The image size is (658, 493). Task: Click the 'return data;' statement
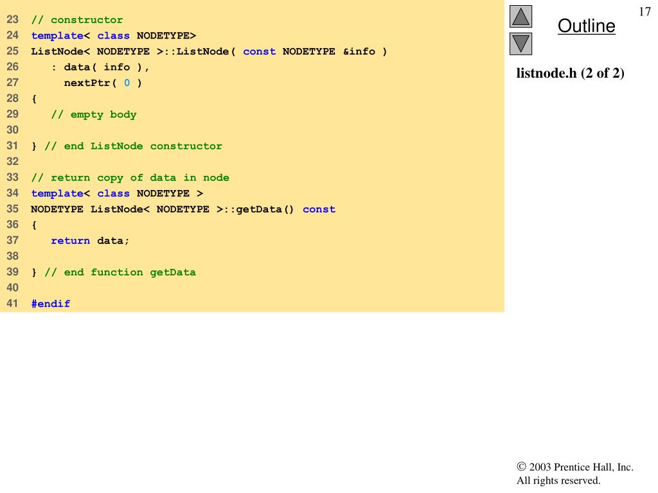(x=90, y=241)
